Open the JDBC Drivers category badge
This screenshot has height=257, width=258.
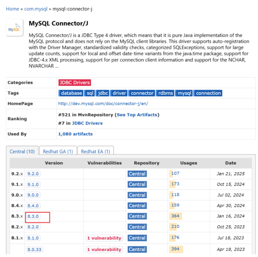[x=75, y=82]
